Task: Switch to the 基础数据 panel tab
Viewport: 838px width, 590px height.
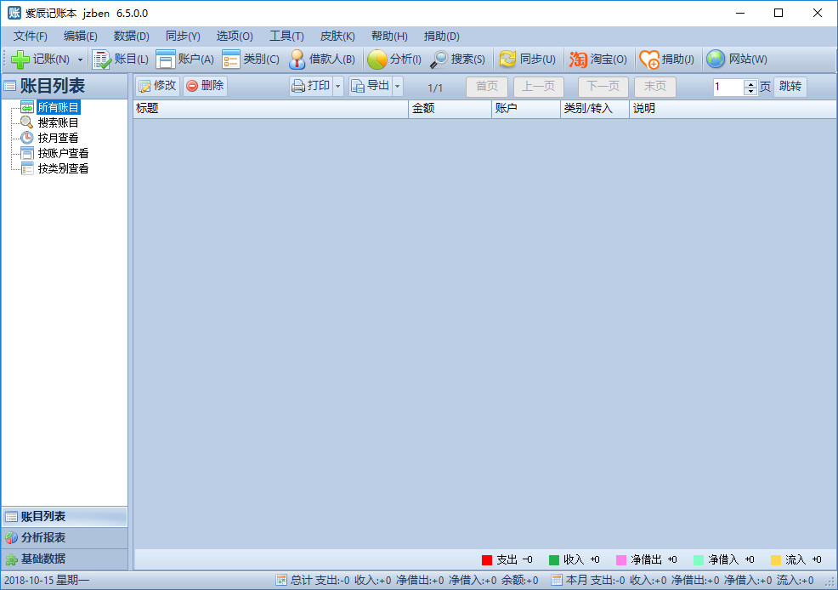Action: (x=64, y=559)
